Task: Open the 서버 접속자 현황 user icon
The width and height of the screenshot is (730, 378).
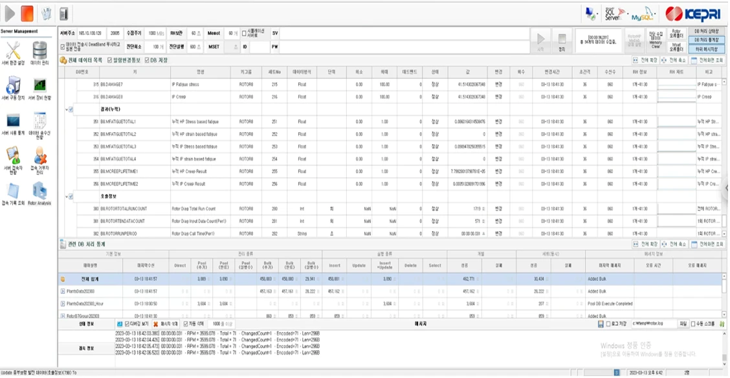Action: tap(13, 155)
